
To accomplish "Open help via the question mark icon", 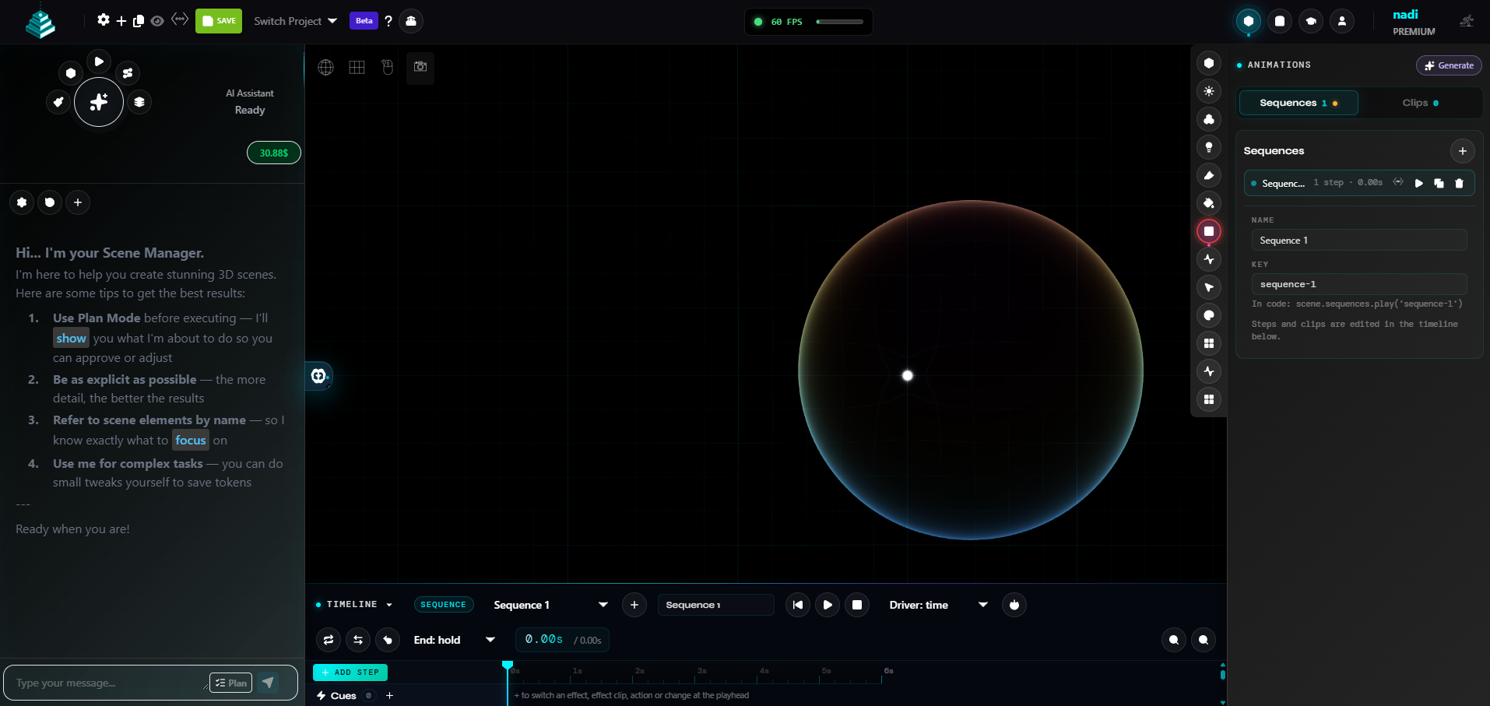I will click(388, 21).
